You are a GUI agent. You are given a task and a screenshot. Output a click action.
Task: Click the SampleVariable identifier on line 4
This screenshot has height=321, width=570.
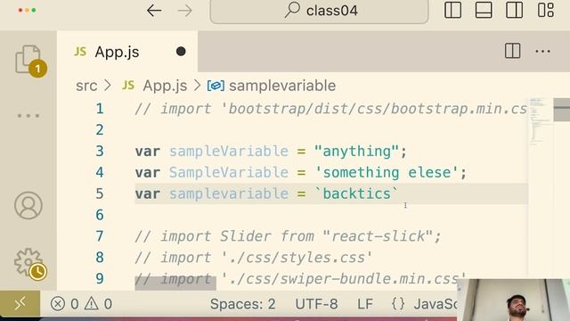[x=229, y=172]
